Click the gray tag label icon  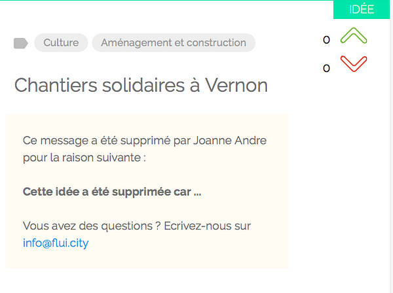pos(21,43)
